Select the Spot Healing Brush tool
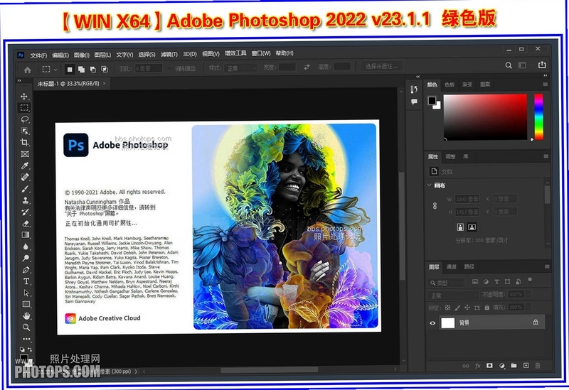This screenshot has height=390, width=569. [25, 177]
